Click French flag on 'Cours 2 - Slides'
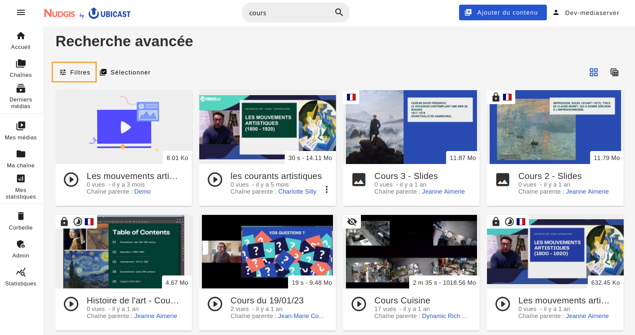The width and height of the screenshot is (635, 335). (507, 97)
